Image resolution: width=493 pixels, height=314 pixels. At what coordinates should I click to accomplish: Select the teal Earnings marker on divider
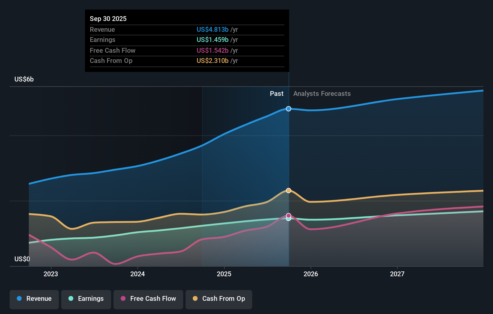pos(288,219)
